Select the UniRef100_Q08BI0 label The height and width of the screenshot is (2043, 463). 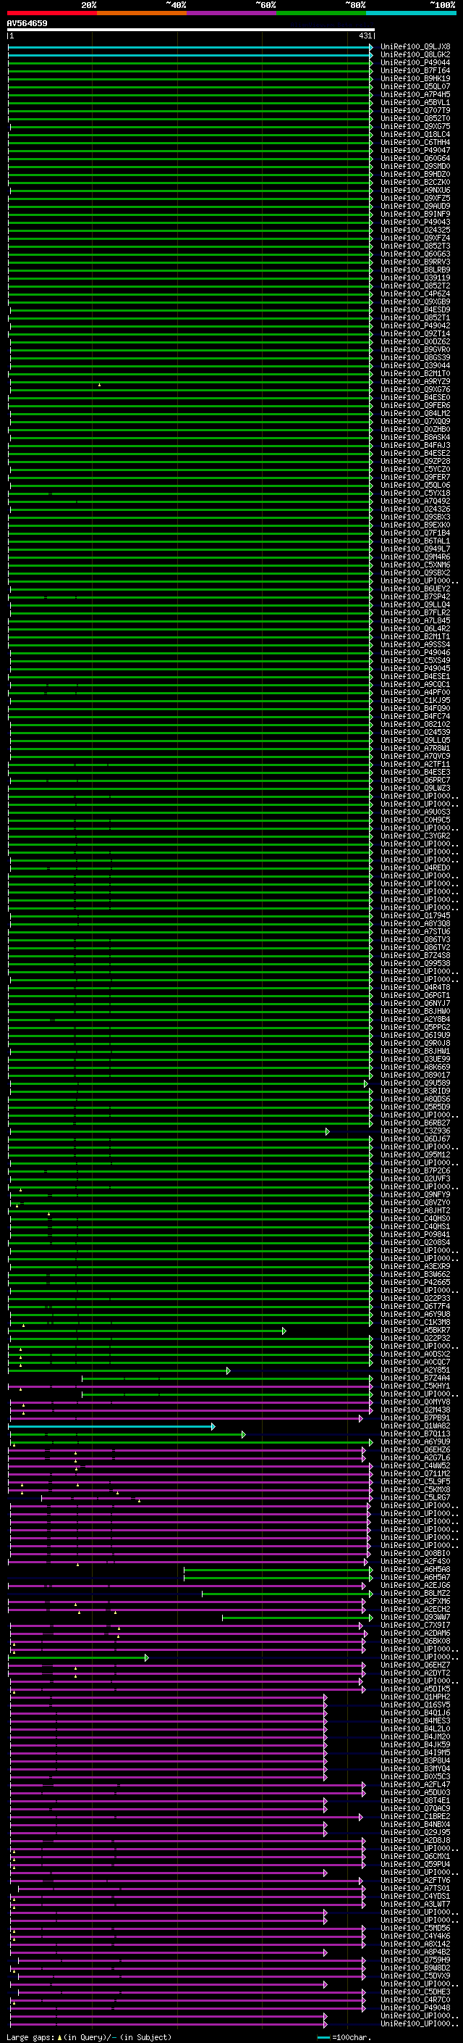pyautogui.click(x=415, y=1554)
